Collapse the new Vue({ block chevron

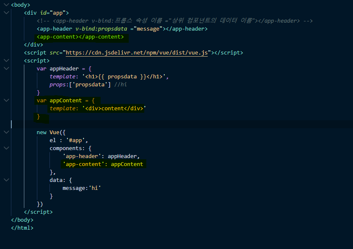click(x=6, y=132)
